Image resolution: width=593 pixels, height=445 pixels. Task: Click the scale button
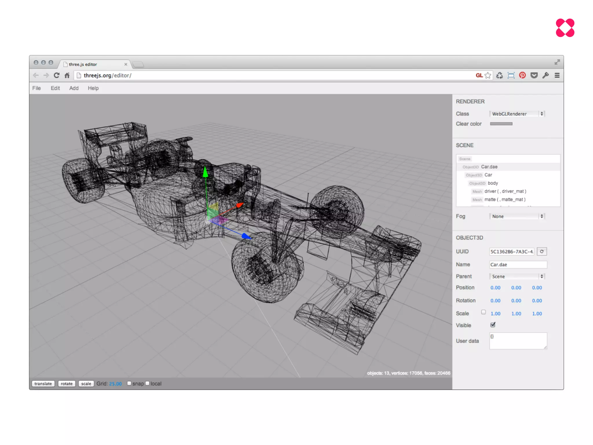click(x=86, y=384)
